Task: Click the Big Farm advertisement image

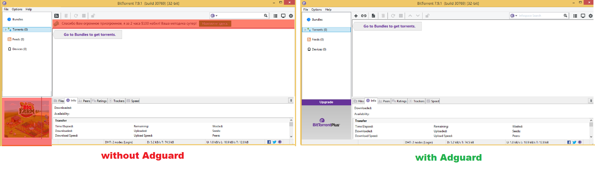Action: click(x=27, y=119)
